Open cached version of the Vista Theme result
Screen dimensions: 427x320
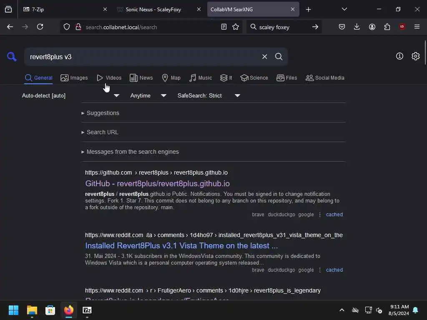click(334, 270)
